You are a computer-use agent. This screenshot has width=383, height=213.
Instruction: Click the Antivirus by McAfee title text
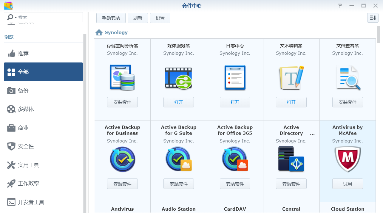[x=348, y=130]
